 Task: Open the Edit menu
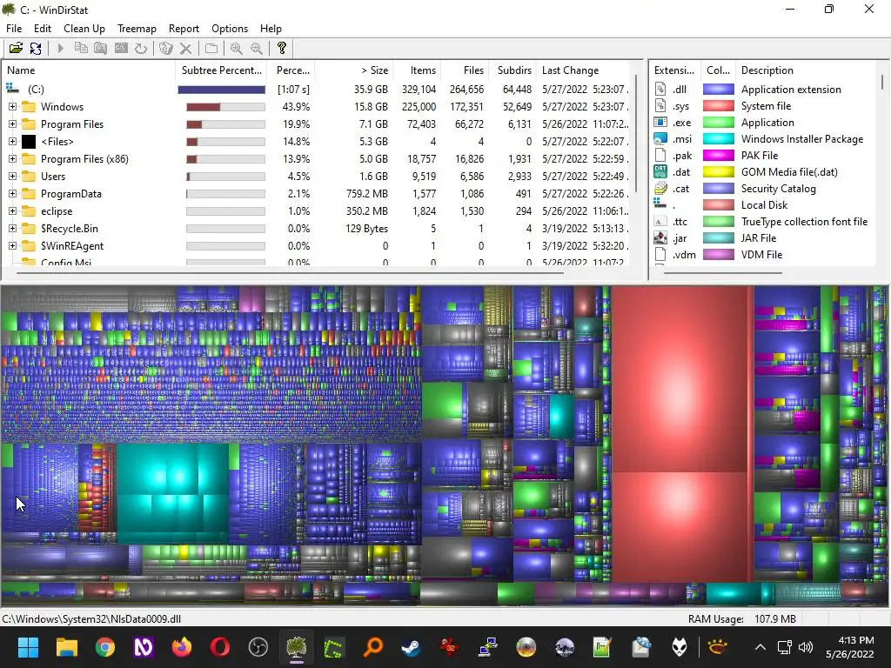point(43,29)
